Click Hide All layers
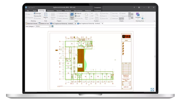Image resolution: width=182 pixels, height=102 pixels. coord(78,13)
